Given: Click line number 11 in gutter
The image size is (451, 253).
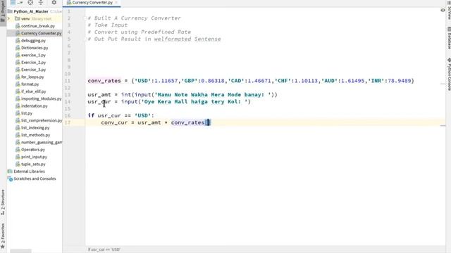Looking at the screenshot, I should pyautogui.click(x=68, y=81).
